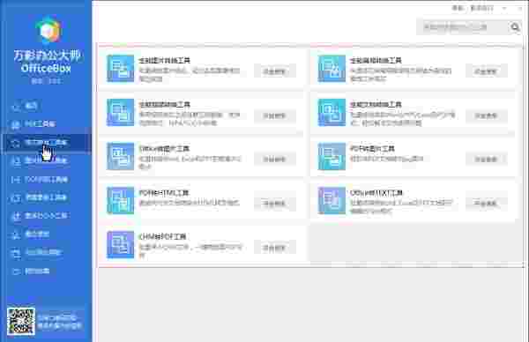
Task: Start the Office转TXT工具 with its button
Action: [x=486, y=204]
